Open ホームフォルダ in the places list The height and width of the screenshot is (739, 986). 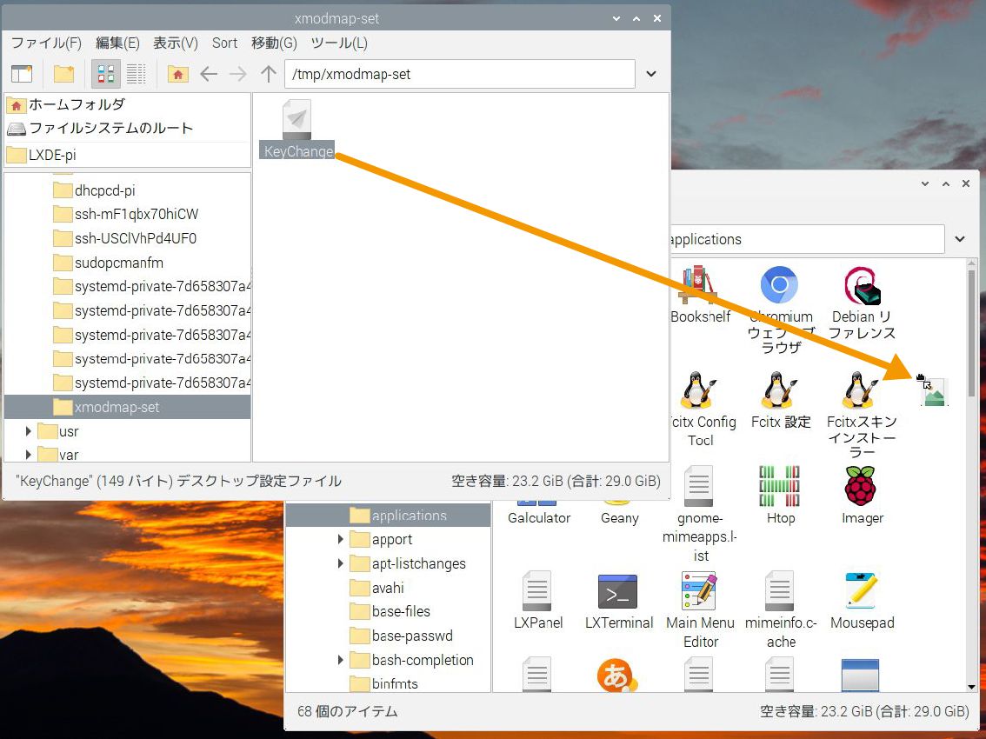[77, 104]
